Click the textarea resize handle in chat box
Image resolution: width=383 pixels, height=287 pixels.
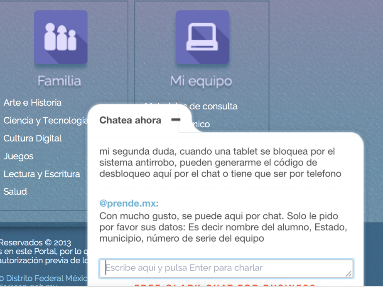pos(349,273)
